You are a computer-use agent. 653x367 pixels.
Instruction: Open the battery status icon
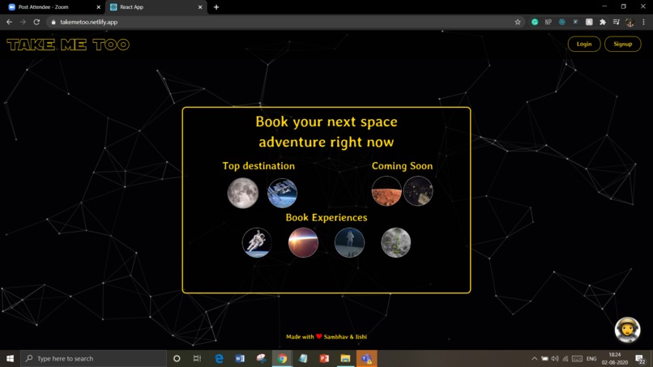click(544, 358)
